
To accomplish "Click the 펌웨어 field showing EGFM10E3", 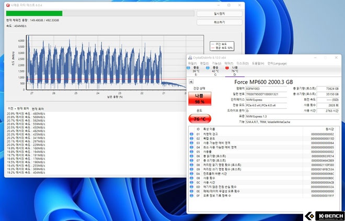I will pyautogui.click(x=266, y=89).
